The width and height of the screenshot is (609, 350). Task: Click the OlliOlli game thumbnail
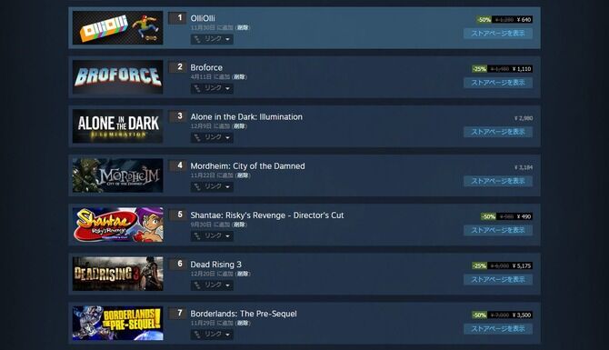tap(117, 27)
